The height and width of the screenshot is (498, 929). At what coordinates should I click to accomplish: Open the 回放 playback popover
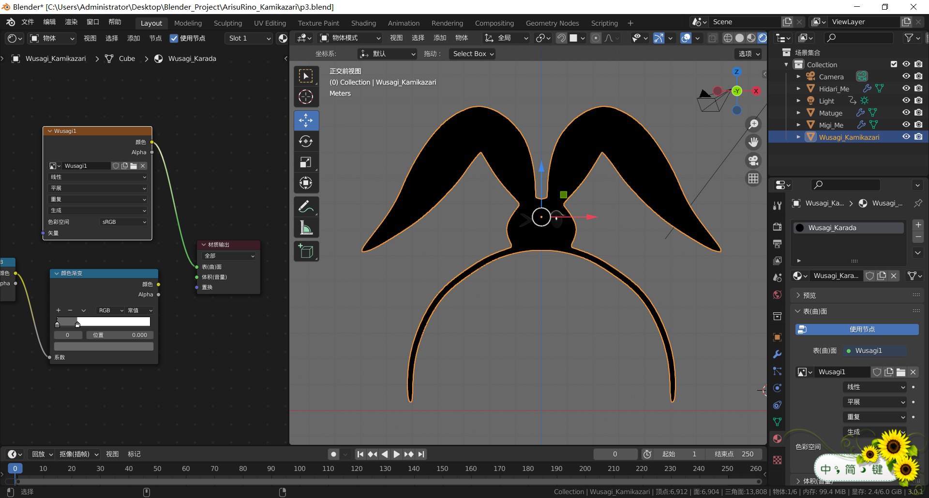click(x=42, y=454)
